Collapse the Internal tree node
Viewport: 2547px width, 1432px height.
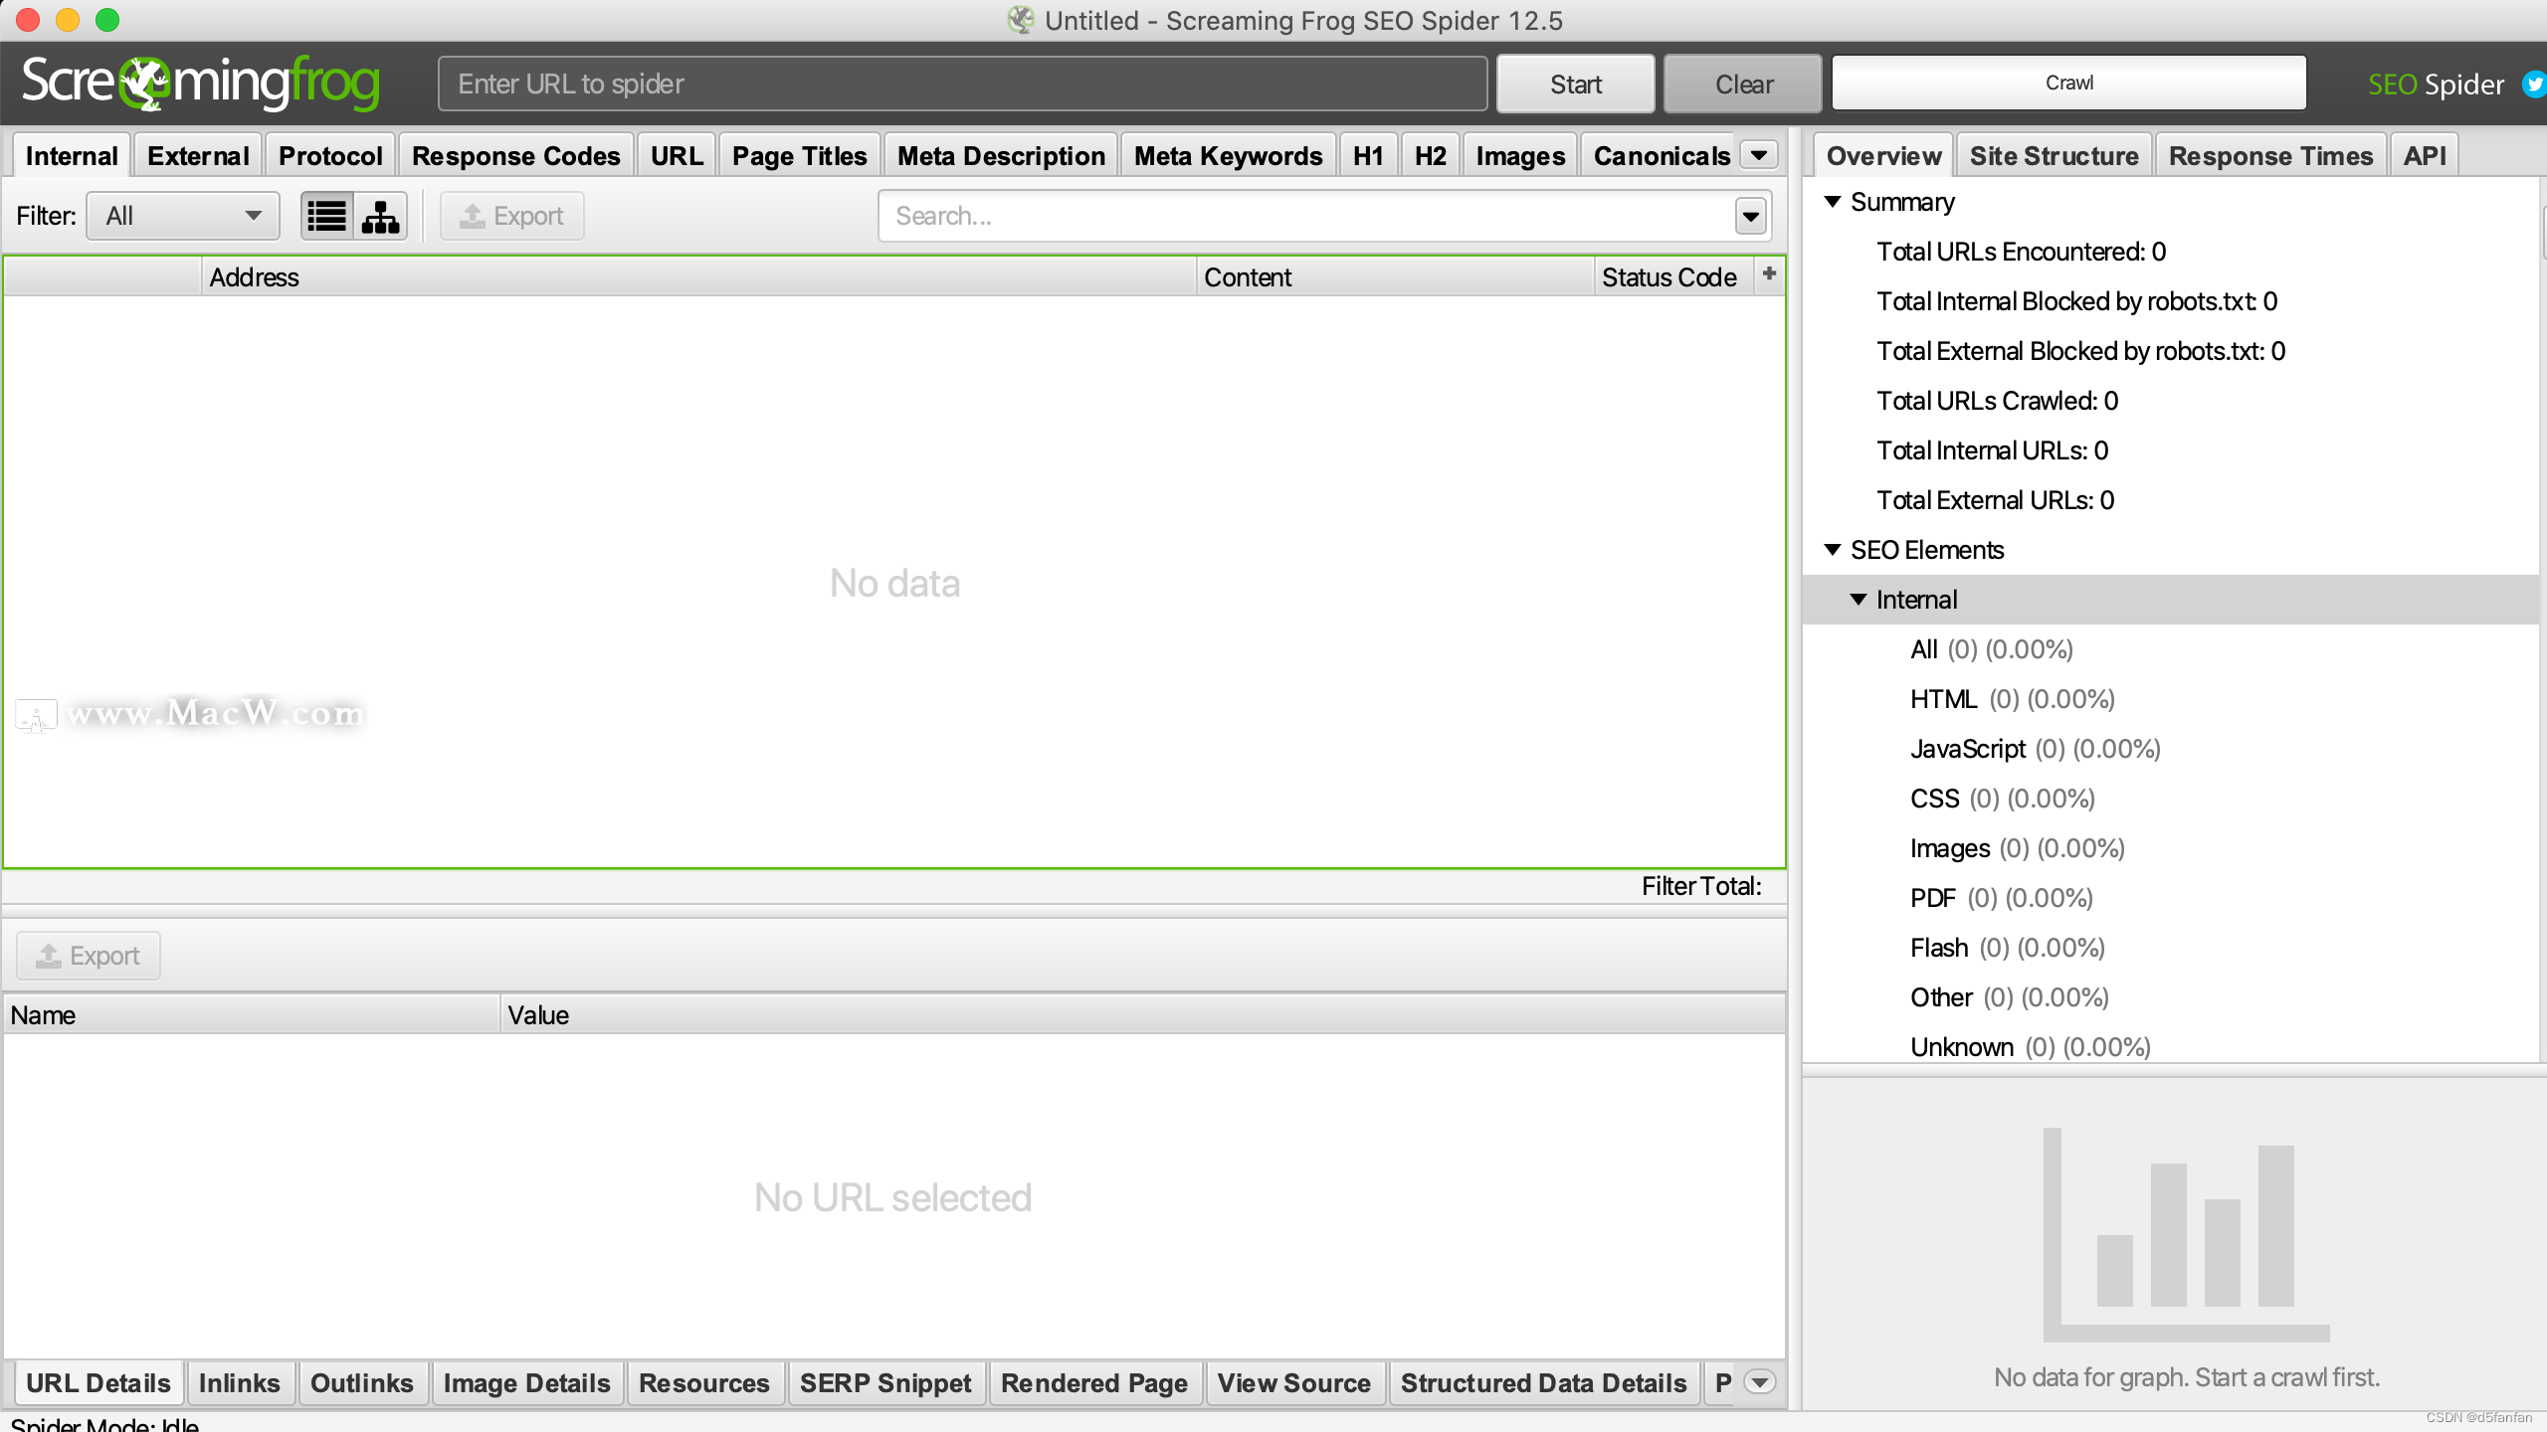tap(1859, 600)
